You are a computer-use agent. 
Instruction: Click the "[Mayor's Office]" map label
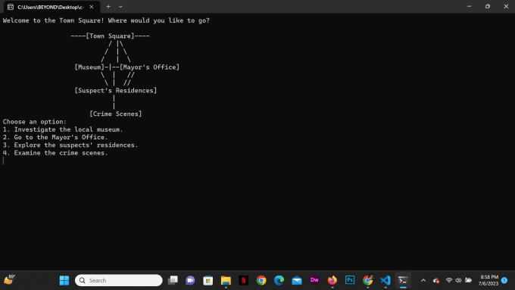(x=149, y=67)
